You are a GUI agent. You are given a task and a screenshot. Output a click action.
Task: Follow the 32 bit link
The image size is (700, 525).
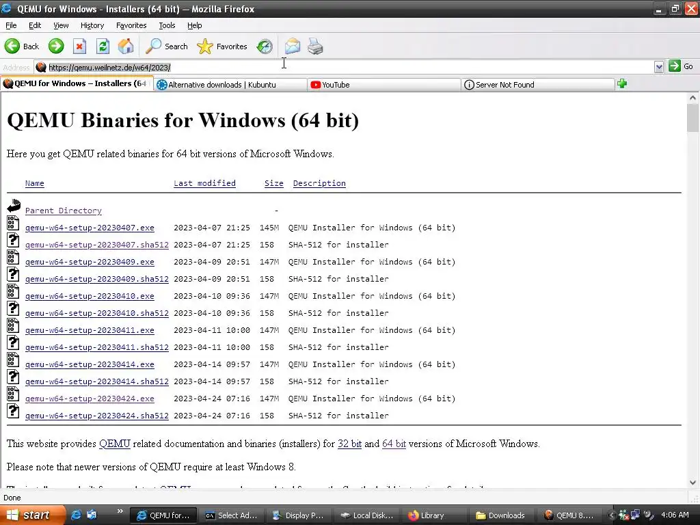(349, 443)
